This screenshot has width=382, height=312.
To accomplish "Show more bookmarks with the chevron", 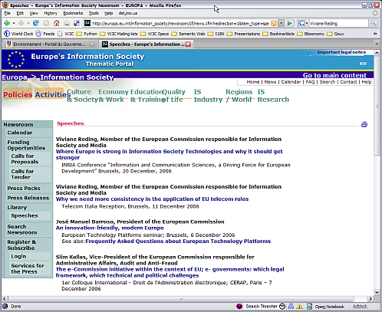I will (375, 34).
